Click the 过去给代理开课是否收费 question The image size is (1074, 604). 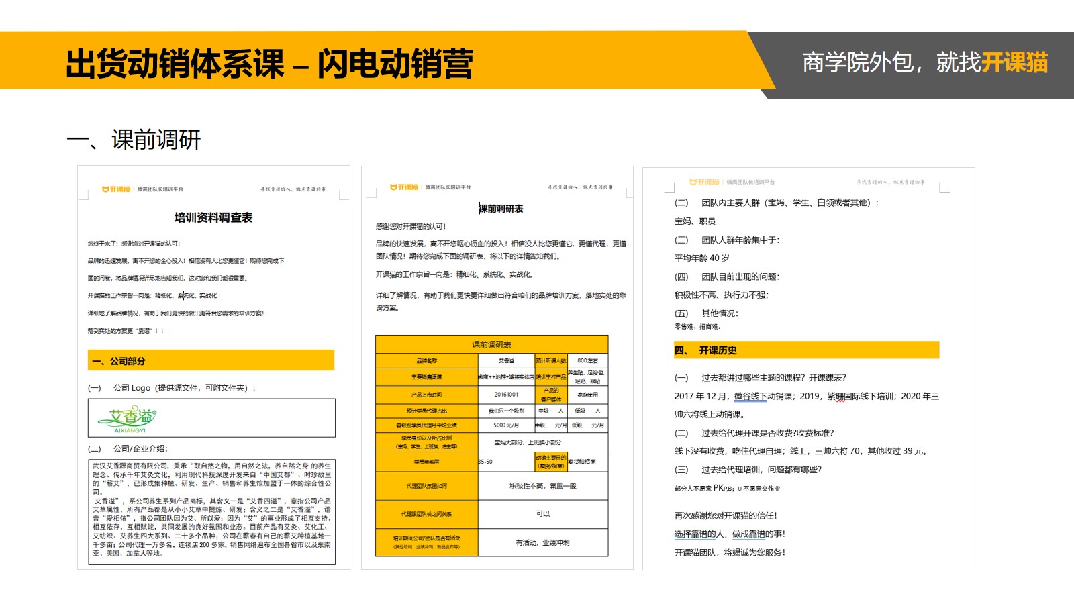click(x=754, y=433)
